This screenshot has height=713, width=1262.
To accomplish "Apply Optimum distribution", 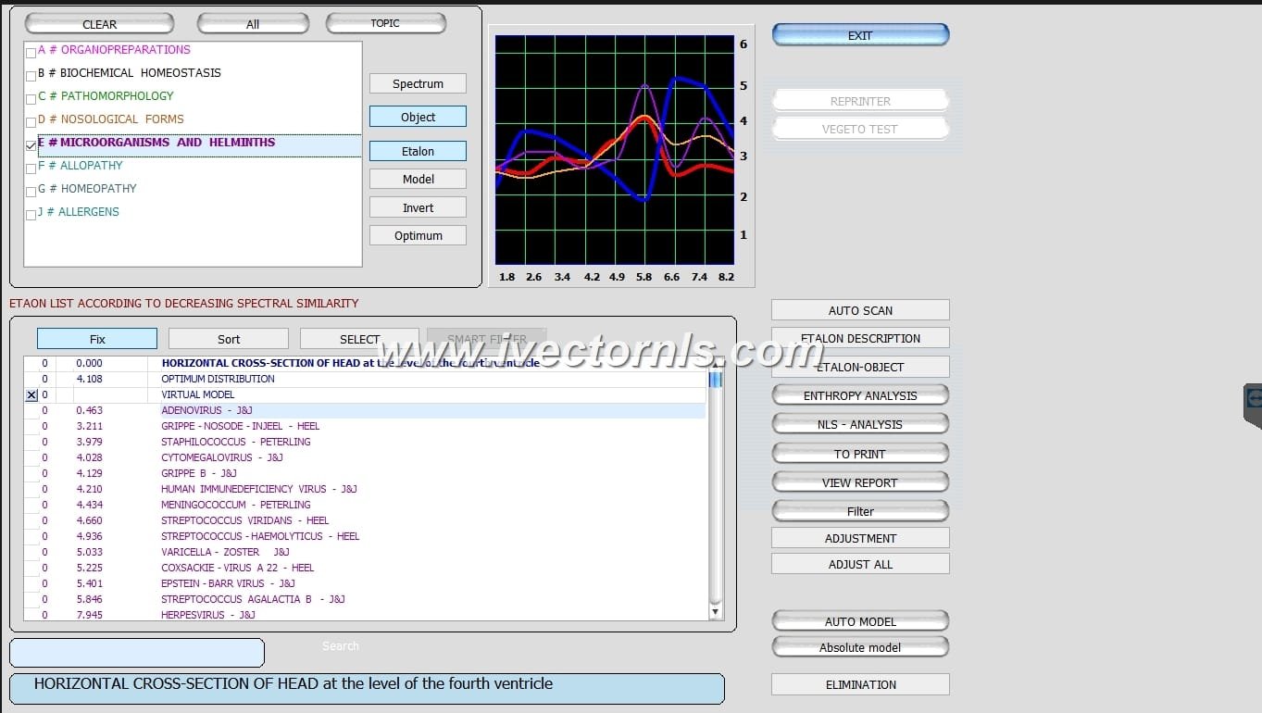I will (x=418, y=234).
